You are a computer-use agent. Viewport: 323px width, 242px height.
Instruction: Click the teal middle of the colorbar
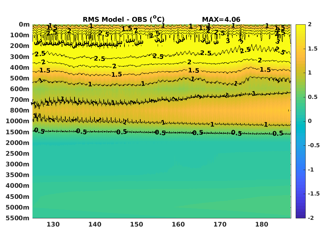click(x=300, y=121)
